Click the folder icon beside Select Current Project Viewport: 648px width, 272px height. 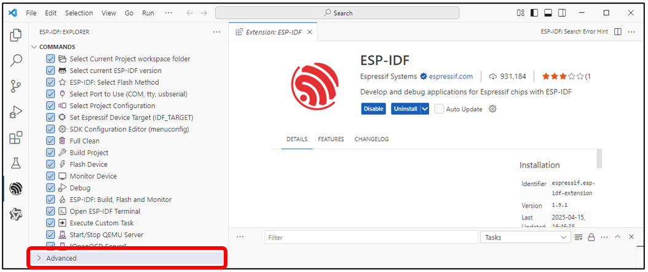[x=63, y=59]
